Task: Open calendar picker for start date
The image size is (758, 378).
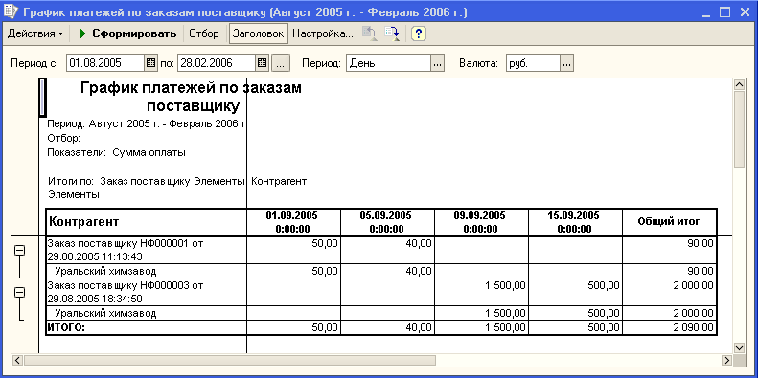Action: point(150,63)
